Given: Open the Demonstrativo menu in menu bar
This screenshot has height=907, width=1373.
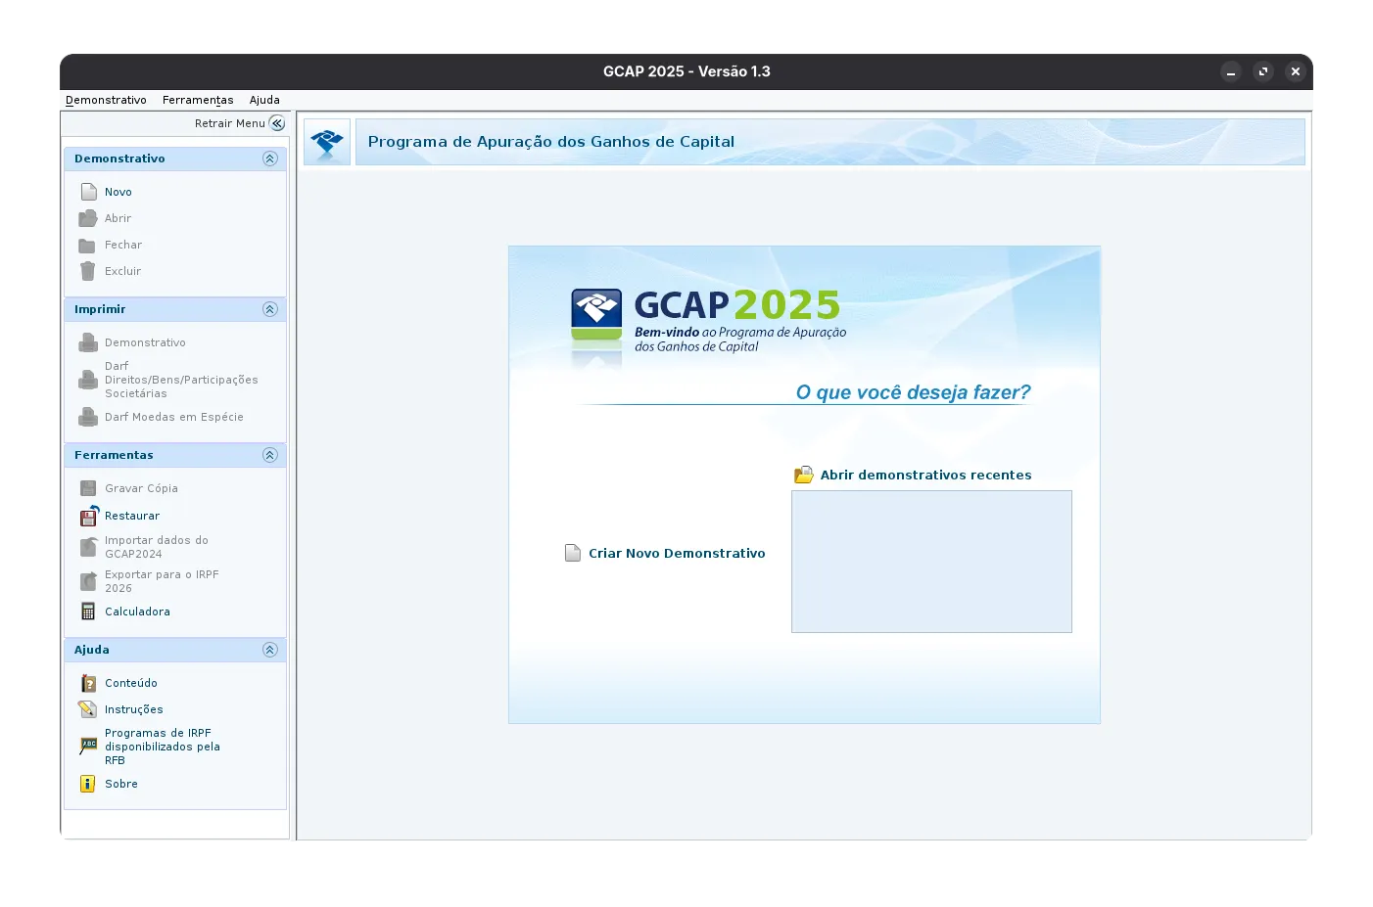Looking at the screenshot, I should 106,100.
